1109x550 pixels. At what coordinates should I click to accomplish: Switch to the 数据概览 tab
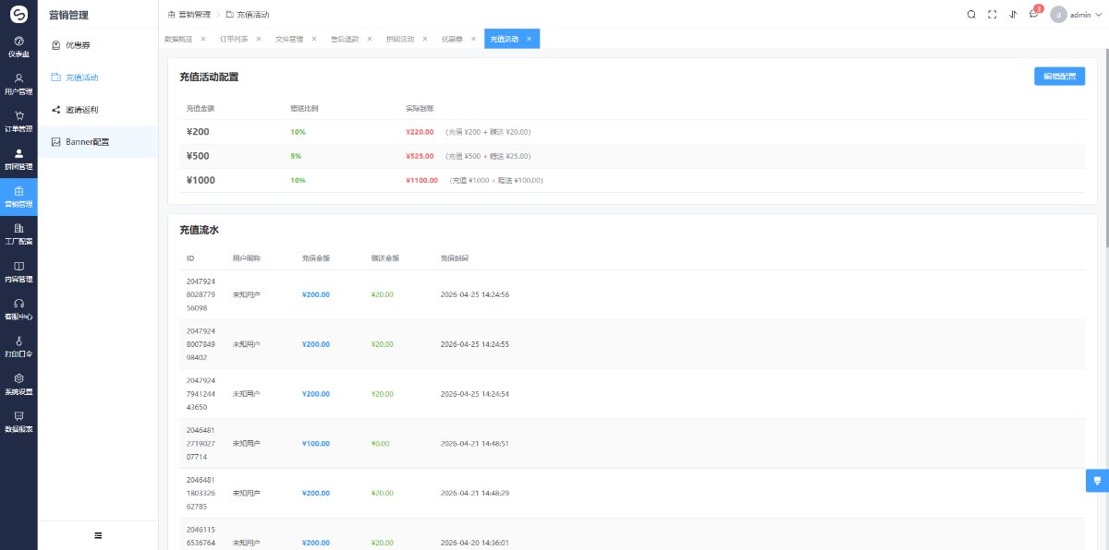[178, 39]
